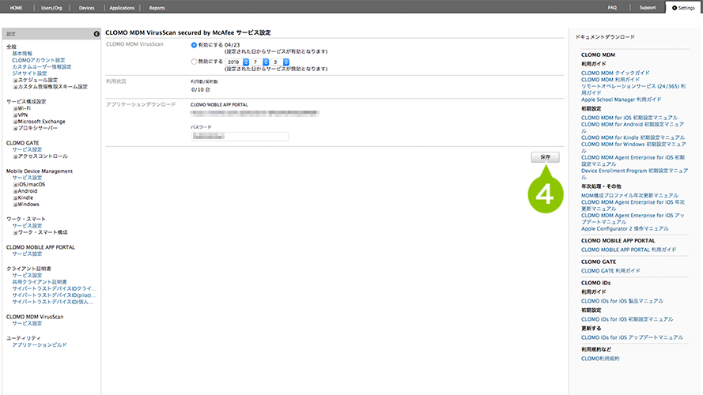Expand Microsoft Exchange tree node

(x=15, y=122)
